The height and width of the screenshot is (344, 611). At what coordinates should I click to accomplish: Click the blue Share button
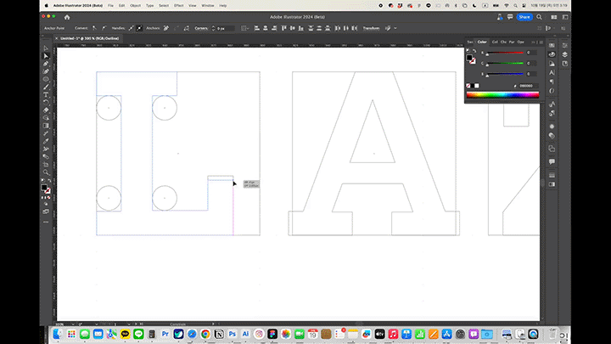[x=524, y=17]
